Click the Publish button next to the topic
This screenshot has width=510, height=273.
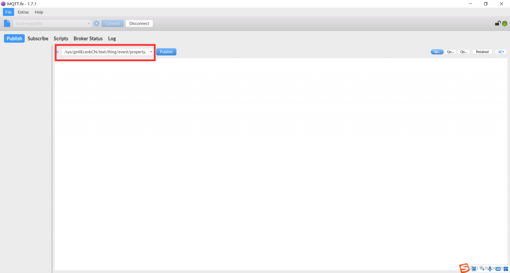click(x=166, y=52)
